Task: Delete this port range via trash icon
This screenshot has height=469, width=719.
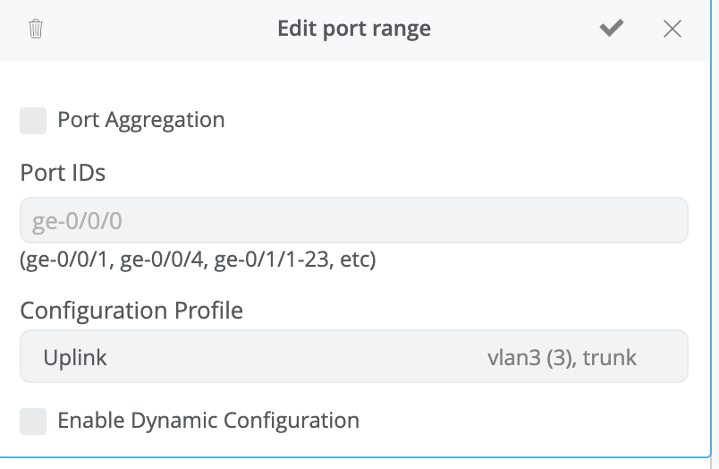Action: click(36, 29)
